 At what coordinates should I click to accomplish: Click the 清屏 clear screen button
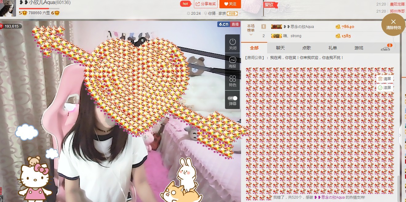384,79
